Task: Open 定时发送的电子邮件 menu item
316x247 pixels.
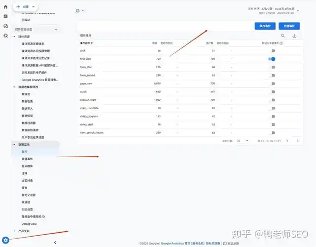Action: coord(34,73)
